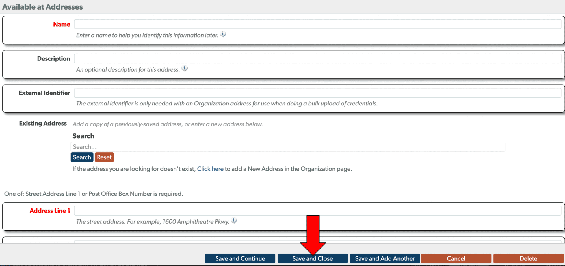Click Save and Continue
Image resolution: width=565 pixels, height=266 pixels.
tap(240, 258)
